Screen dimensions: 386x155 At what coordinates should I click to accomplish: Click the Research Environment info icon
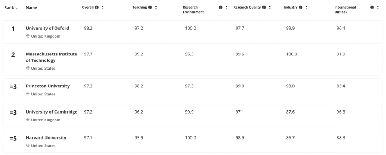pyautogui.click(x=220, y=7)
